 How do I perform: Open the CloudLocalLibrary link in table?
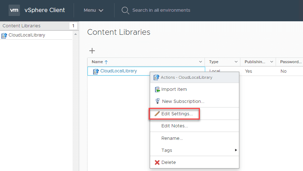point(118,71)
